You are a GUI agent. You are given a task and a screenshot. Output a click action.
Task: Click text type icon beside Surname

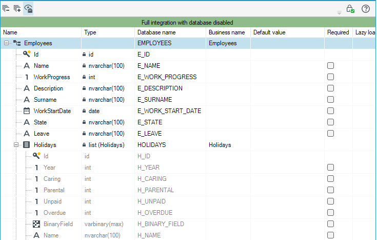coord(27,100)
